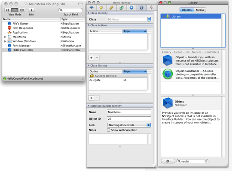Click the Action column header
This screenshot has height=171, width=232.
click(x=106, y=31)
